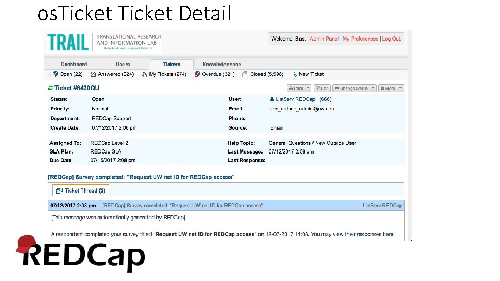Click ListServ REDCap in thread header
Screen dimensions: 500x281
[x=382, y=206]
